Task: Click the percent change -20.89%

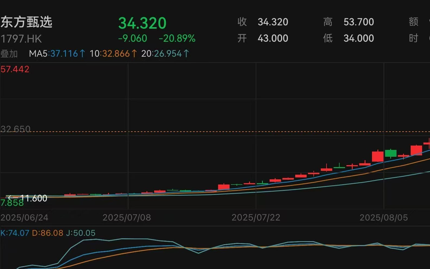Action: point(177,38)
